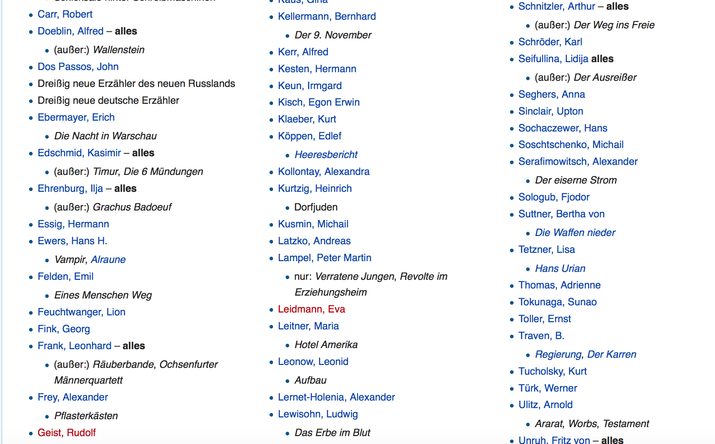Open Kisch, Egon Erwin article
The height and width of the screenshot is (444, 715).
point(319,102)
